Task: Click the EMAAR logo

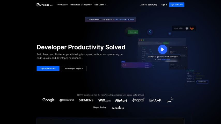Action: 155,100
